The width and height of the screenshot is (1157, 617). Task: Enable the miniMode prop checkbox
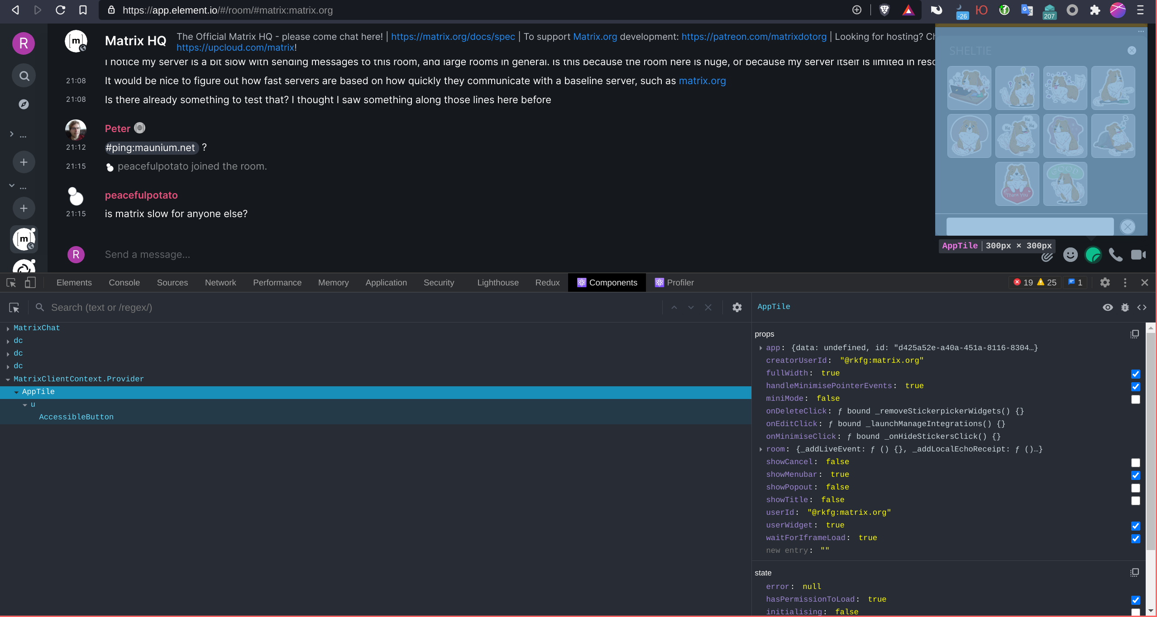pyautogui.click(x=1135, y=399)
